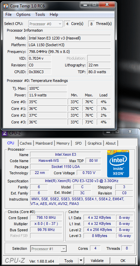The height and width of the screenshot is (266, 140).
Task: Click the Specification field 'E3-1230 v3 @ 3.30GHz'
Action: pos(81,181)
